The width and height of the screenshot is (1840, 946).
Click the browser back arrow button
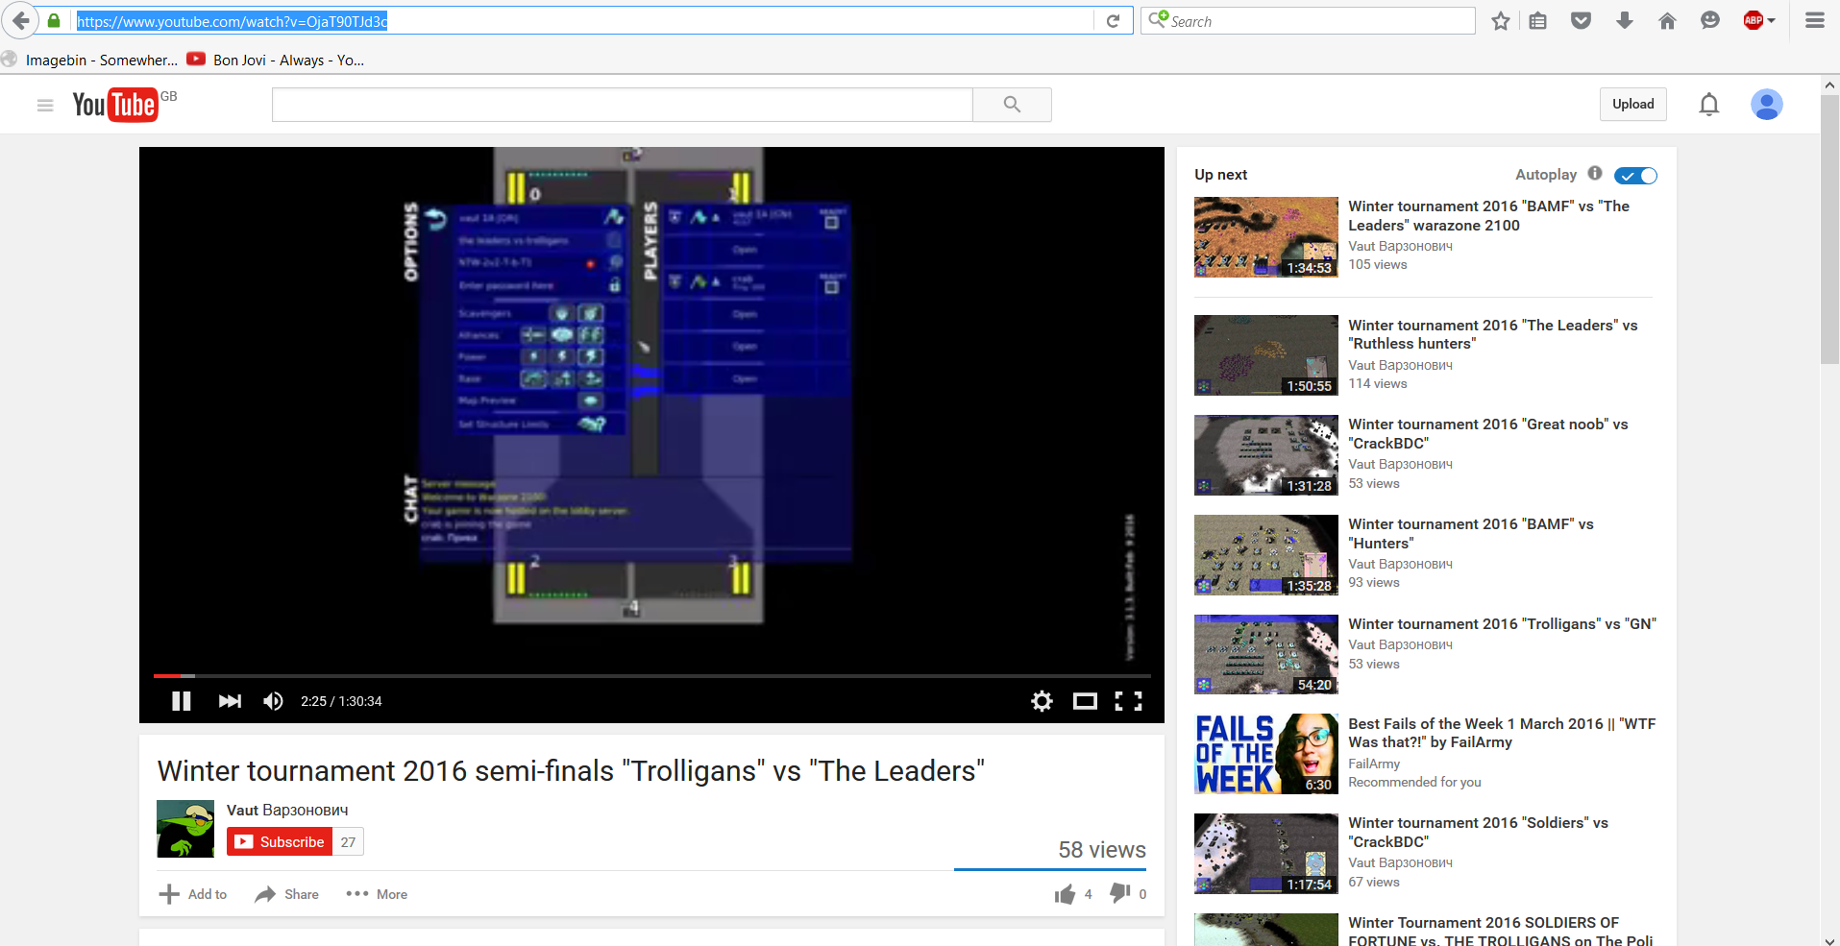(21, 20)
